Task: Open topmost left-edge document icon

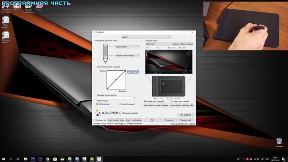Action: point(5,22)
